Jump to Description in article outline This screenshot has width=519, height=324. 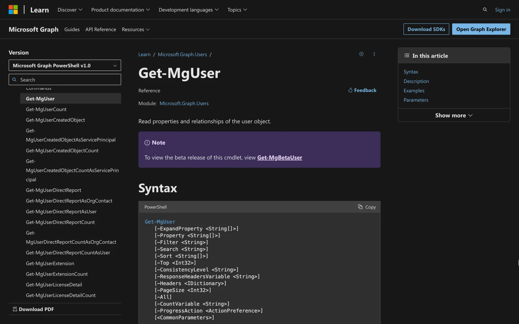(x=416, y=81)
